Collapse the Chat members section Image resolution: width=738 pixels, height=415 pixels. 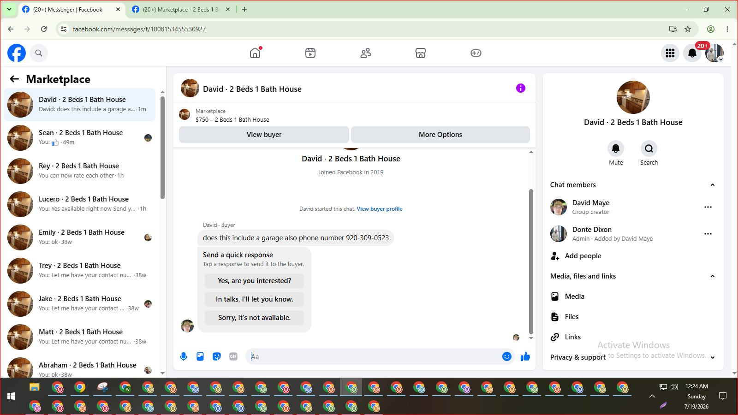[713, 185]
